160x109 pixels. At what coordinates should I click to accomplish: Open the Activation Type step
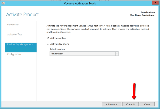tap(15, 34)
